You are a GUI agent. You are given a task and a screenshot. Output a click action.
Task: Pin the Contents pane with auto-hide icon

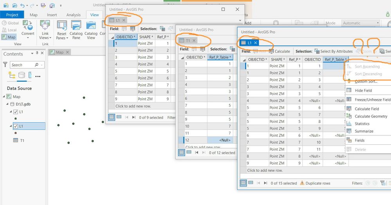pos(37,53)
